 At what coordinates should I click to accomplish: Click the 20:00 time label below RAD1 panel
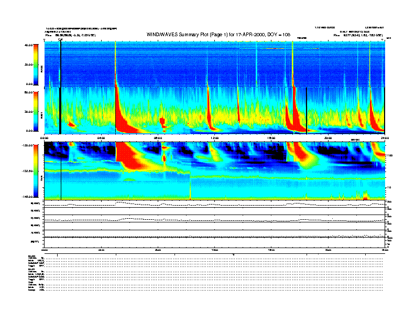tap(328, 138)
